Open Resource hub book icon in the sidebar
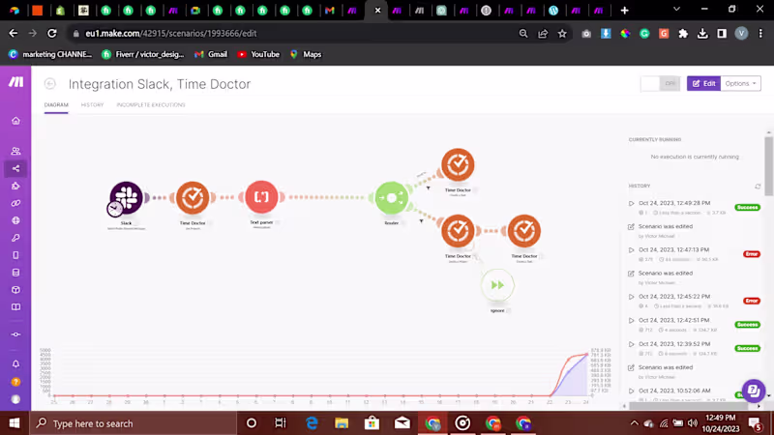774x435 pixels. click(x=15, y=307)
